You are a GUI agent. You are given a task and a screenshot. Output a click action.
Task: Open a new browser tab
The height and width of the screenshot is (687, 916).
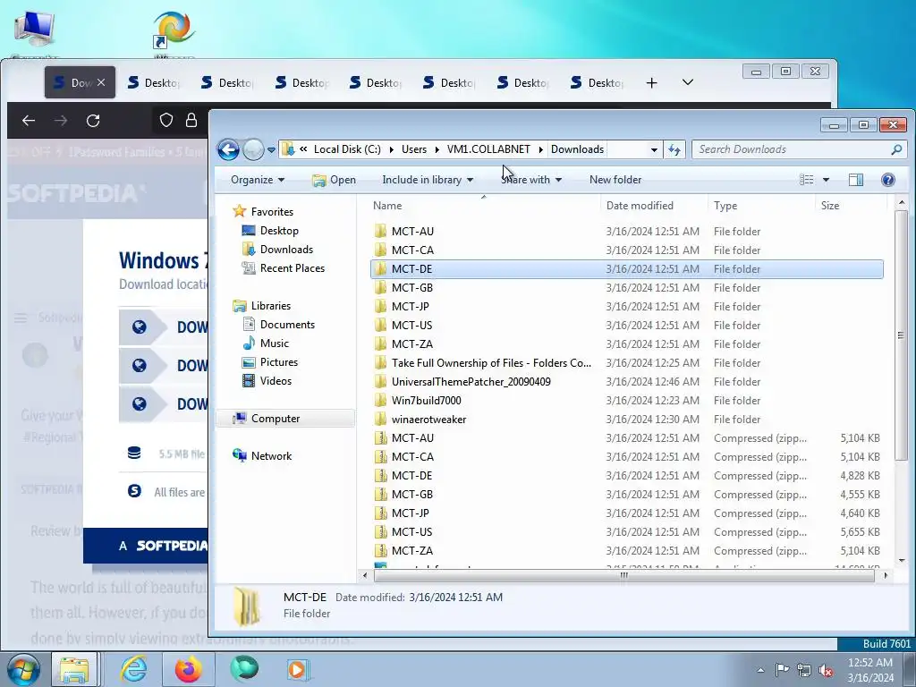pyautogui.click(x=651, y=83)
